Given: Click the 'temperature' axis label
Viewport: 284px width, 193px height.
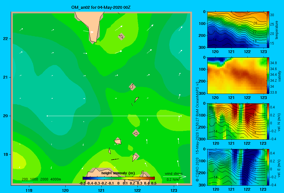Looking at the screenshot, I should pos(277,30).
